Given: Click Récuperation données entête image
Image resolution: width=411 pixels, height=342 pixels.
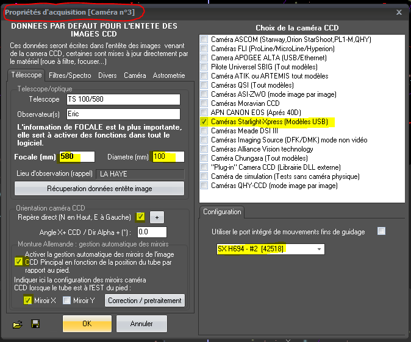Looking at the screenshot, I should pos(99,189).
